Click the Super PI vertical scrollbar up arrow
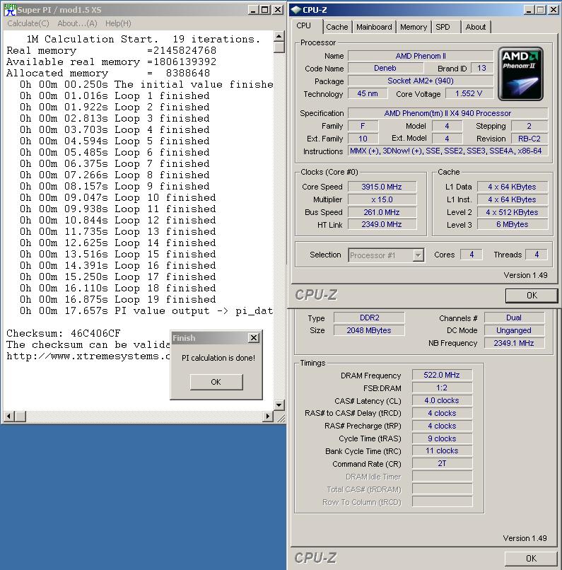 (x=279, y=36)
